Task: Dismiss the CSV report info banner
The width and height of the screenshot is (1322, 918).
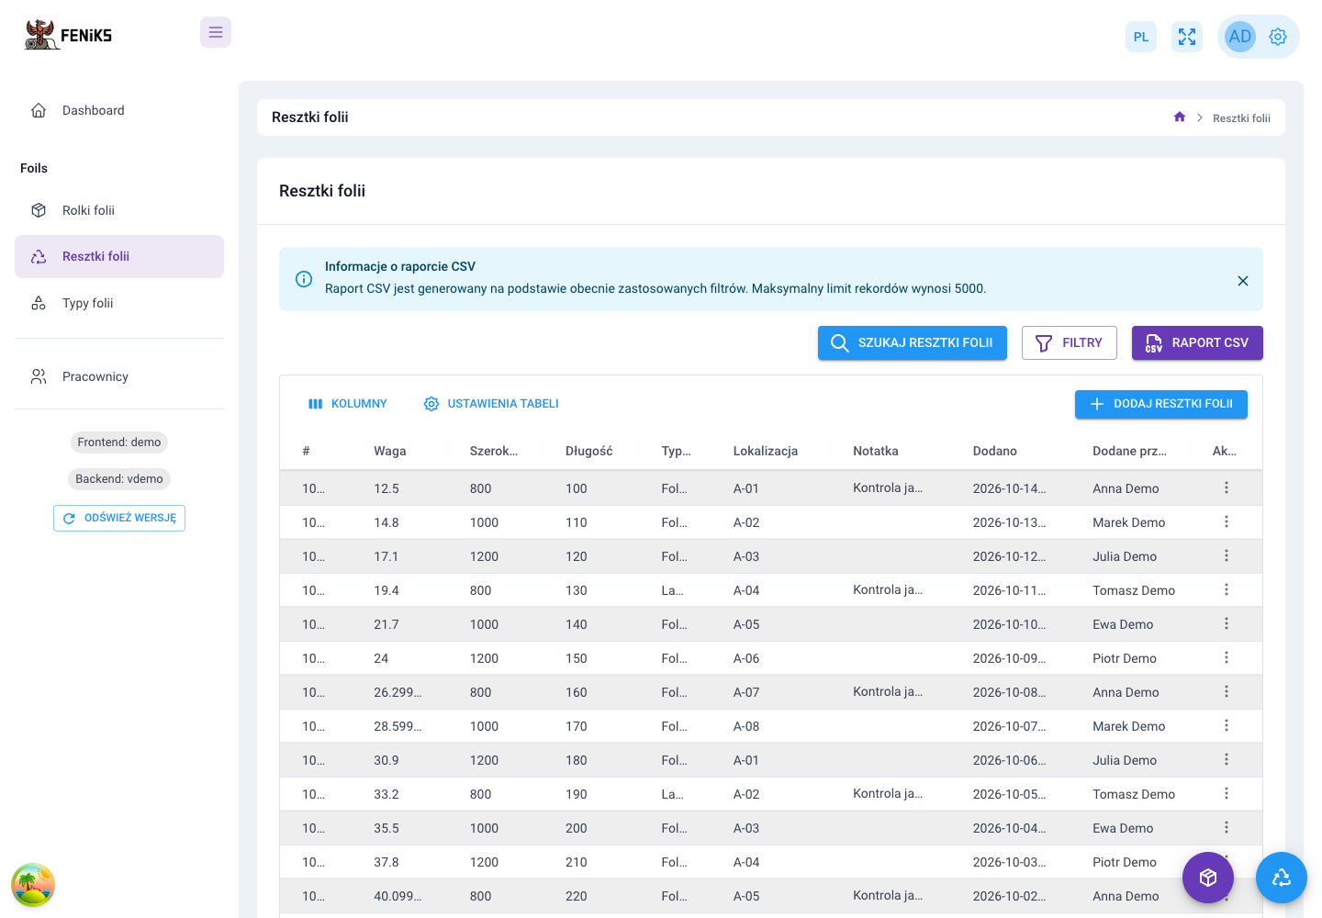Action: (1243, 281)
